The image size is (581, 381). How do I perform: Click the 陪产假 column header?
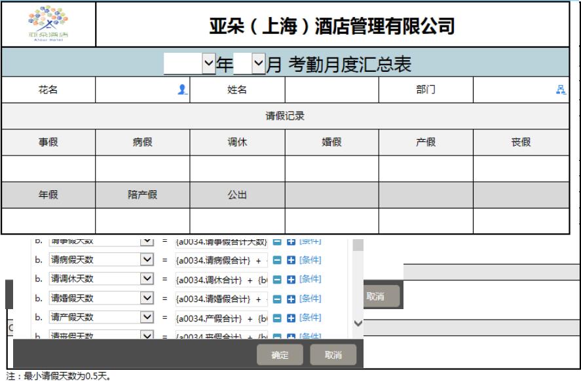tap(142, 195)
